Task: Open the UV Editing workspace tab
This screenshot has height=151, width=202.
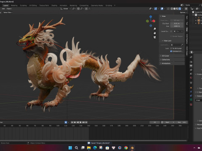Action: pyautogui.click(x=33, y=5)
